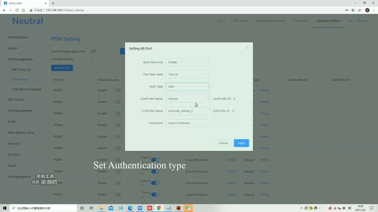This screenshot has height=212, width=378.
Task: Click the PON10 auth Setting link
Action: [x=264, y=194]
